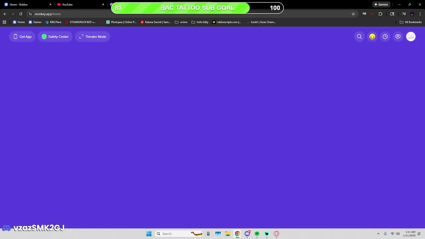
Task: Open the Chrome apps grid shortcut
Action: [4, 22]
